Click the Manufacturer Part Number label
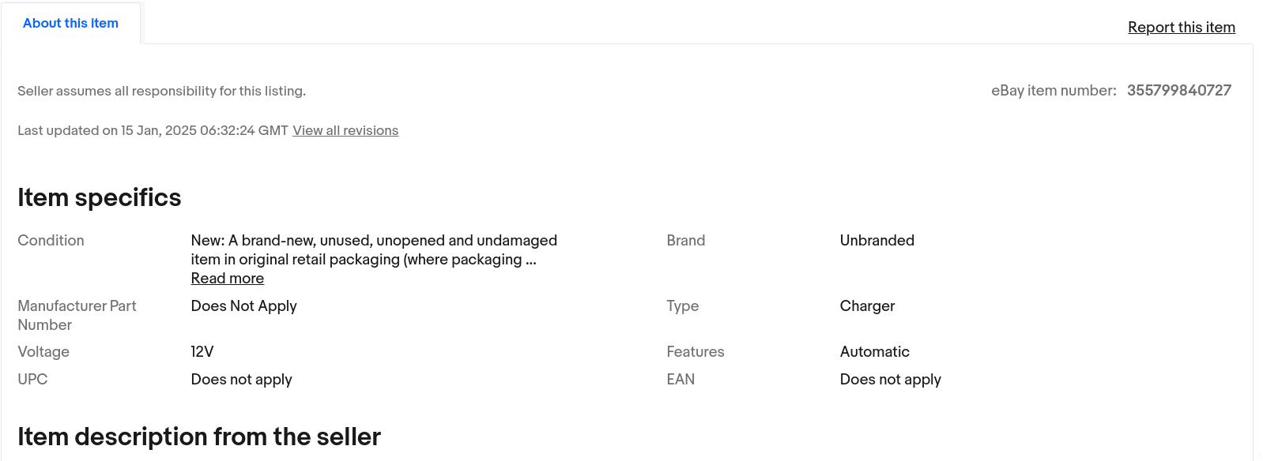This screenshot has width=1263, height=461. [77, 315]
